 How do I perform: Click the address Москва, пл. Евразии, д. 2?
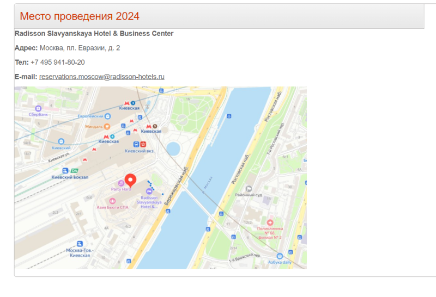[x=80, y=48]
